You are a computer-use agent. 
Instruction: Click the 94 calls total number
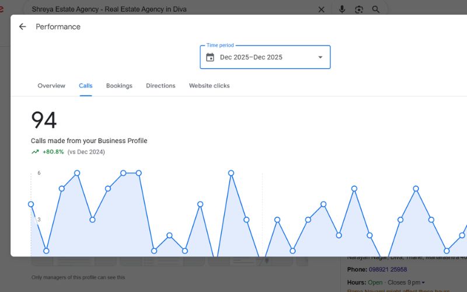click(x=44, y=120)
